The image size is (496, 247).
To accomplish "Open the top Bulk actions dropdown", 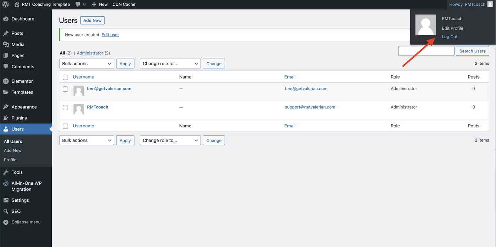I will pyautogui.click(x=86, y=64).
